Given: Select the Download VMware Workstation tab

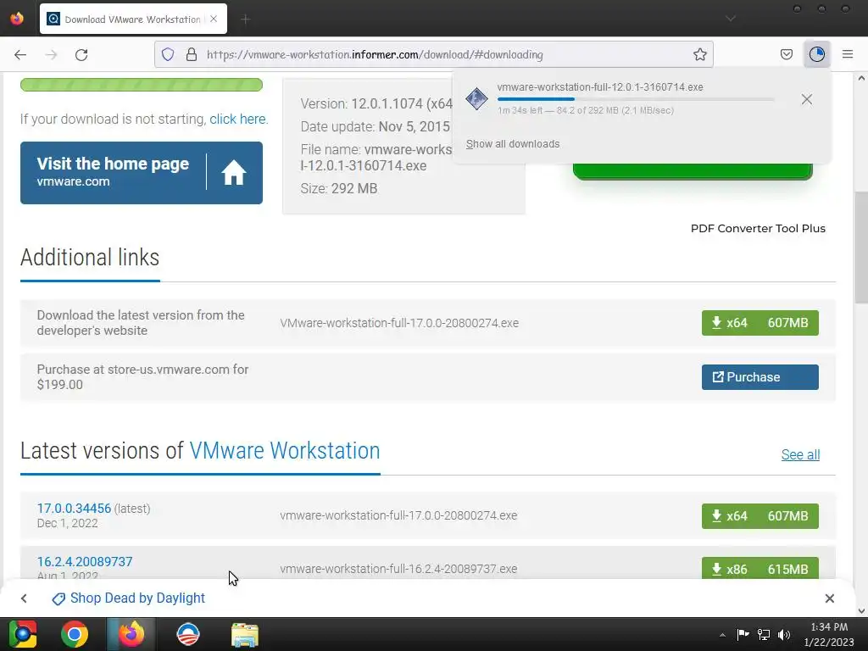Looking at the screenshot, I should [133, 19].
